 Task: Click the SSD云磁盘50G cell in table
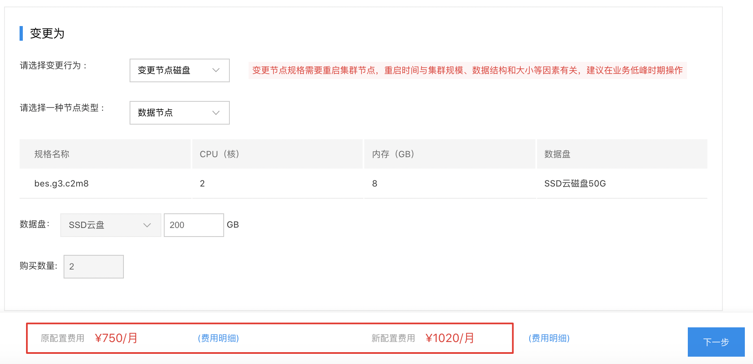[575, 184]
